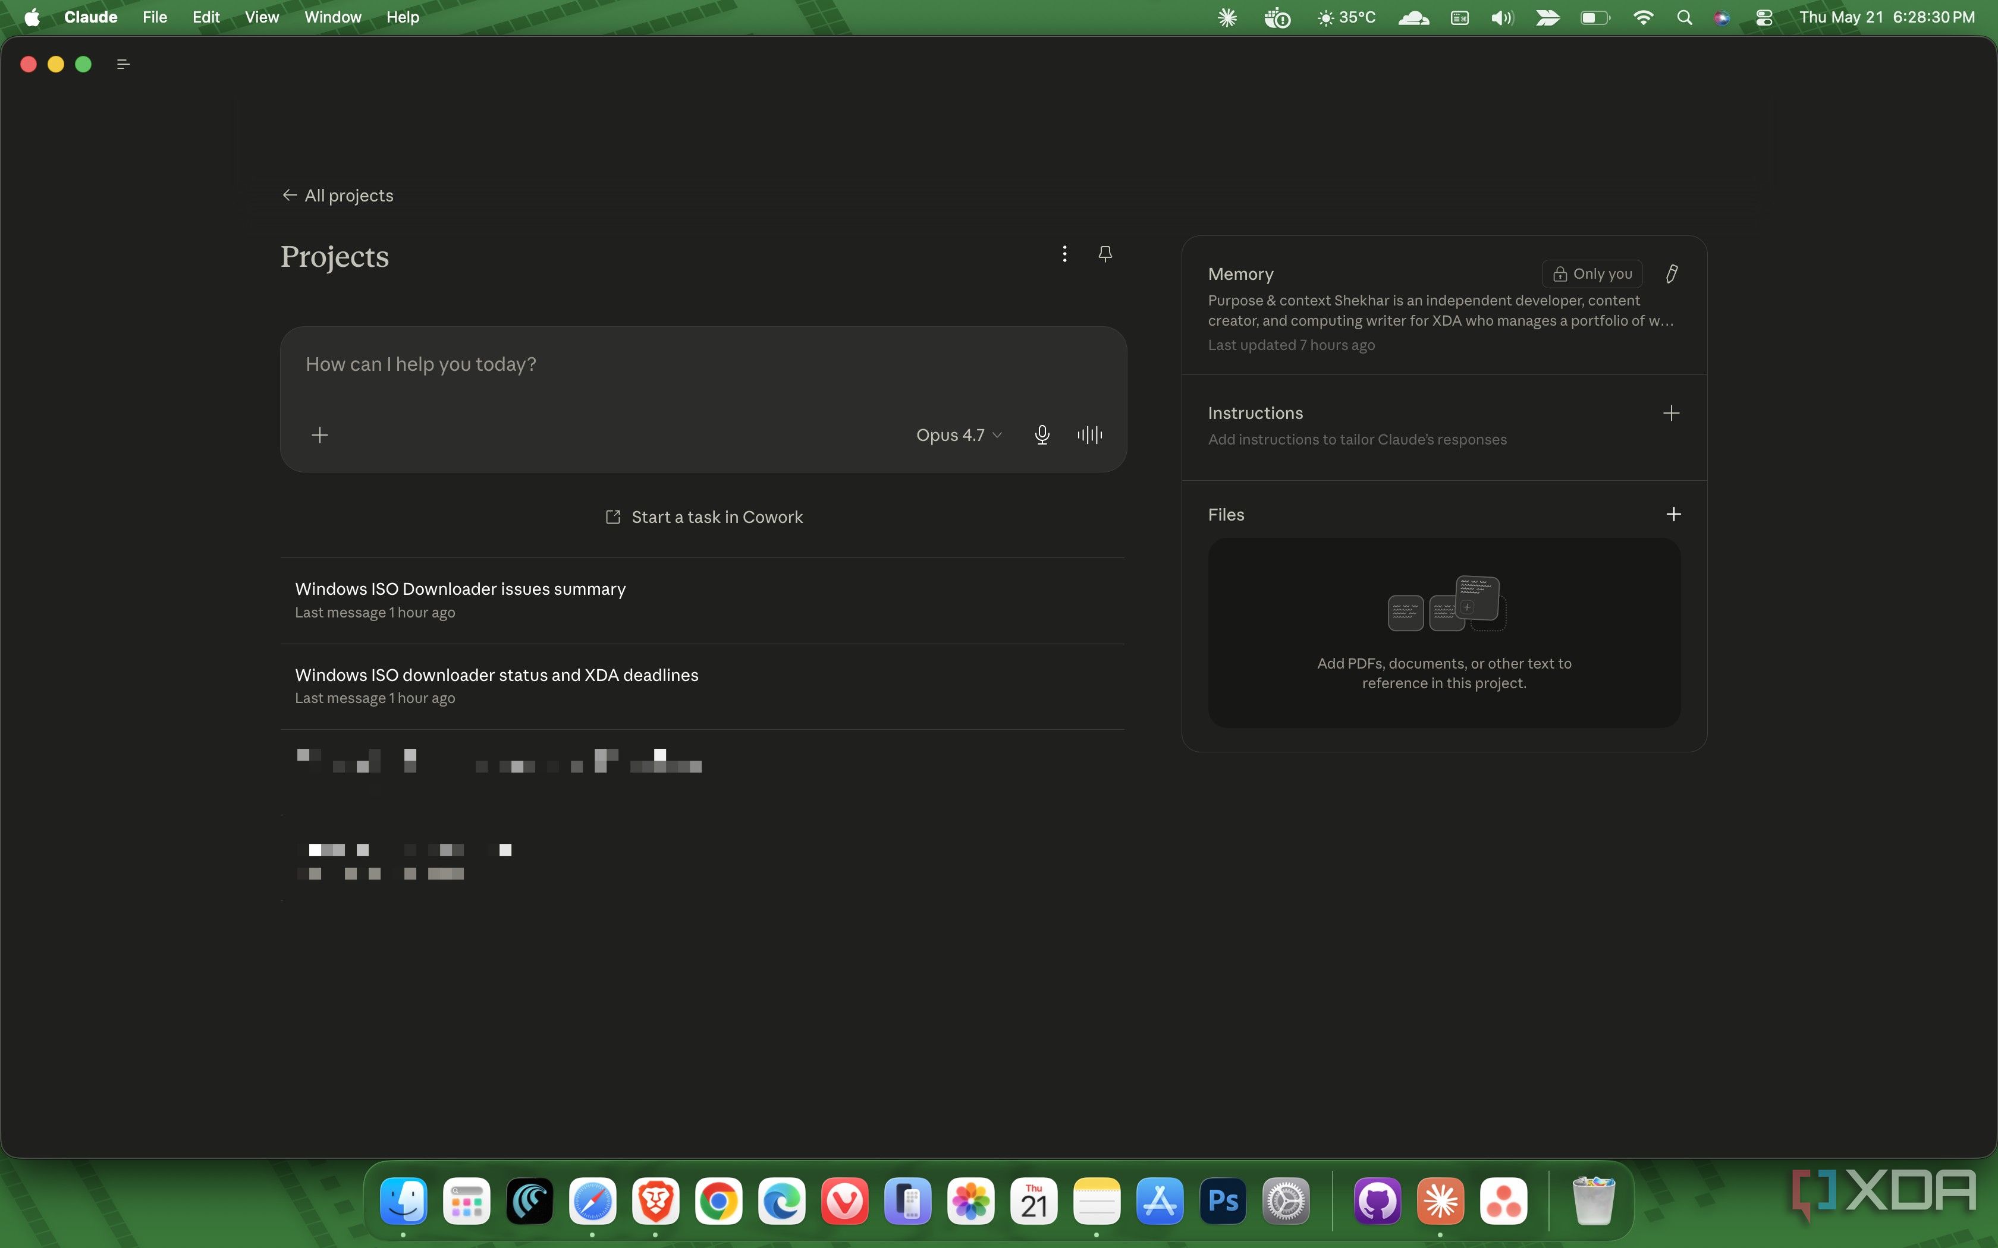Open the Memory summary text
This screenshot has width=1998, height=1248.
tap(1441, 310)
